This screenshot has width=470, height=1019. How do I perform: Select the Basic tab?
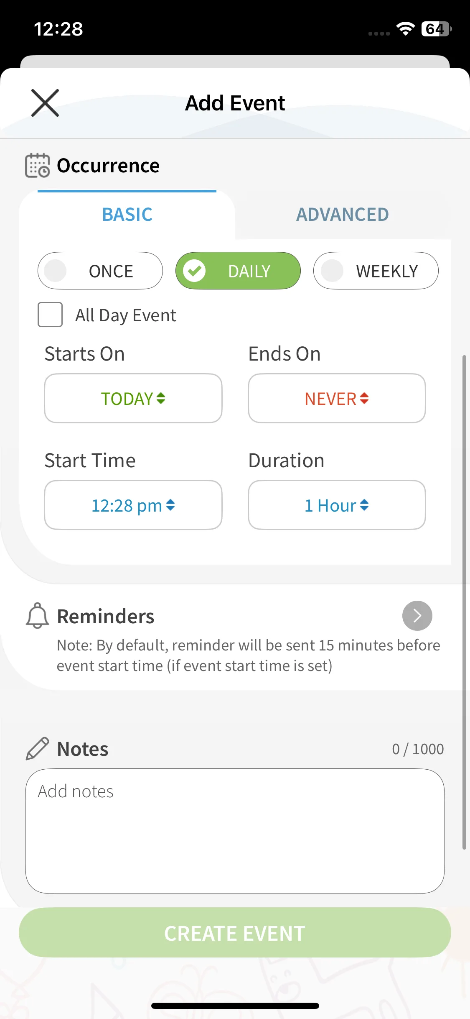[x=127, y=215]
